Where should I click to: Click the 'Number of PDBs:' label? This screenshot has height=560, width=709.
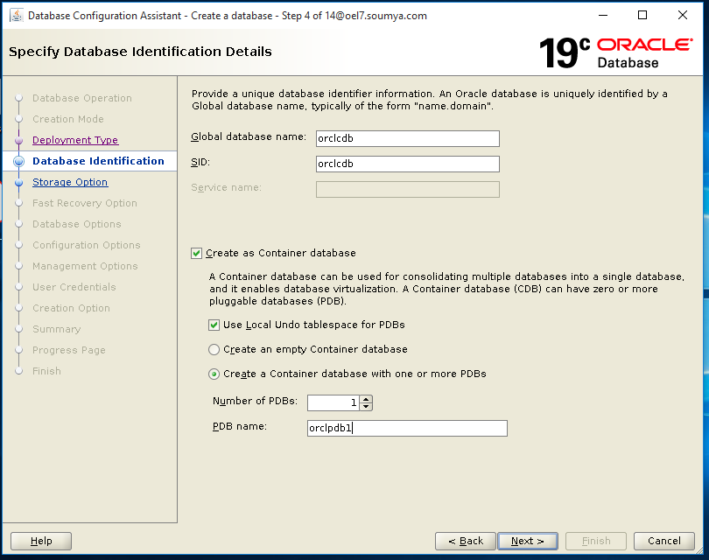coord(255,401)
